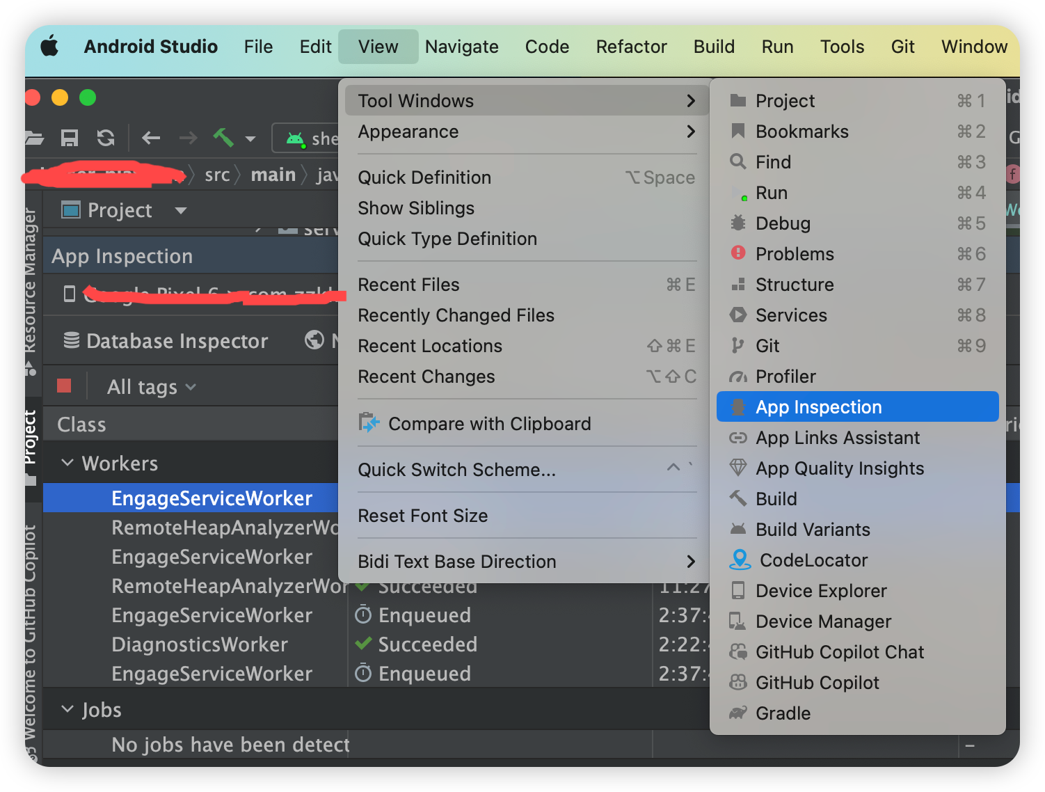Open Device Explorer tool window

tap(858, 591)
